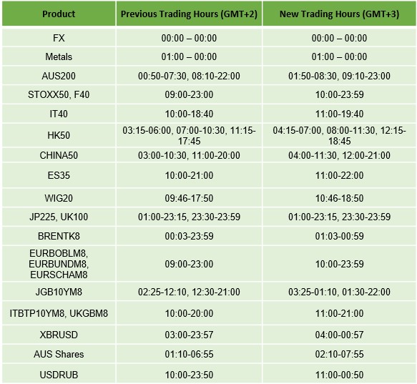The height and width of the screenshot is (384, 417).
Task: Click the JGB10YM8 product cell
Action: click(59, 292)
